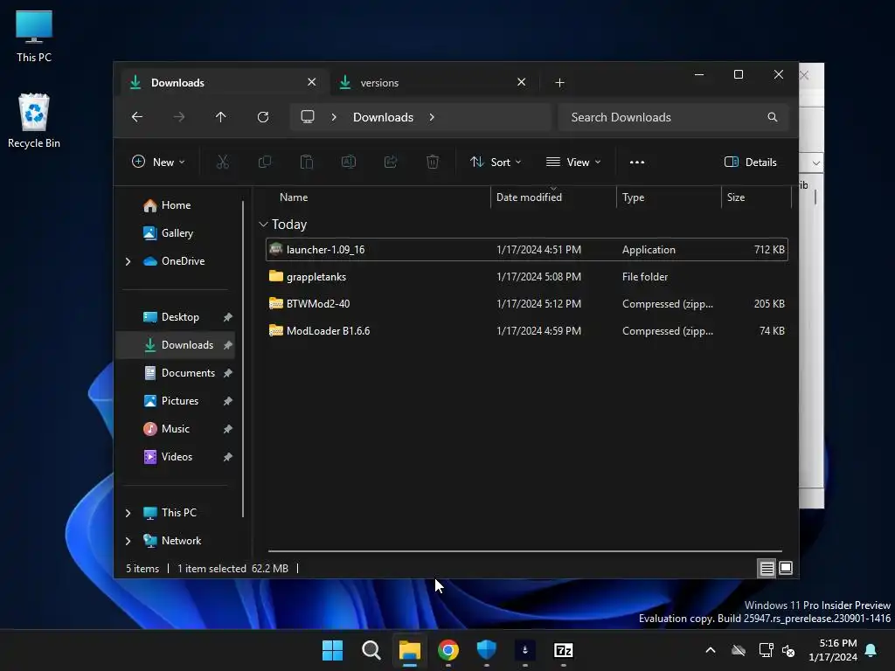
Task: Switch to details list view icon
Action: pos(767,568)
